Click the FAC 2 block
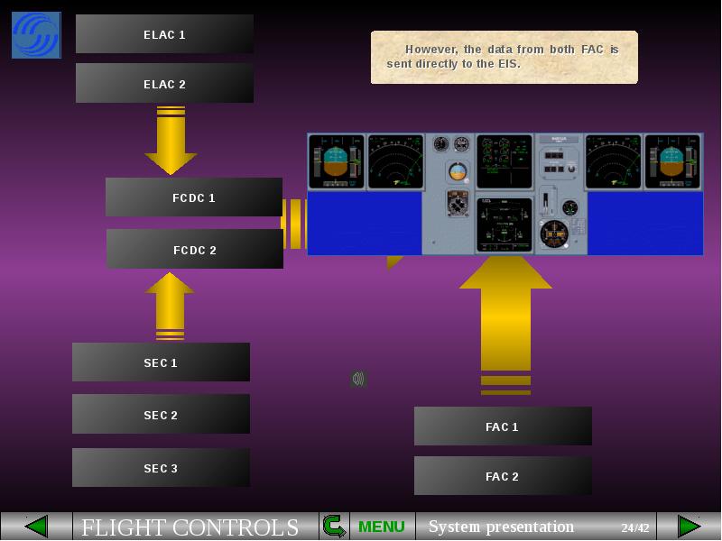 tap(503, 476)
